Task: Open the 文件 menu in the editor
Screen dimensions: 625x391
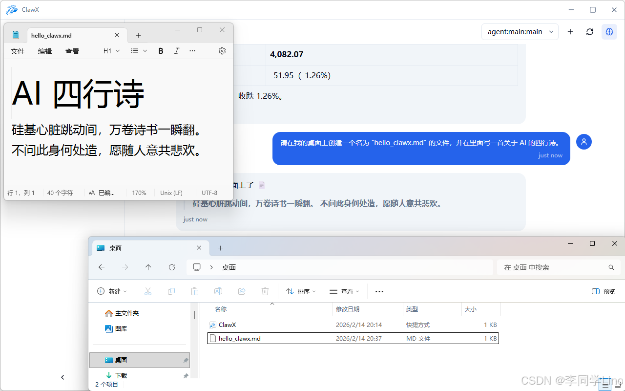Action: [x=17, y=50]
